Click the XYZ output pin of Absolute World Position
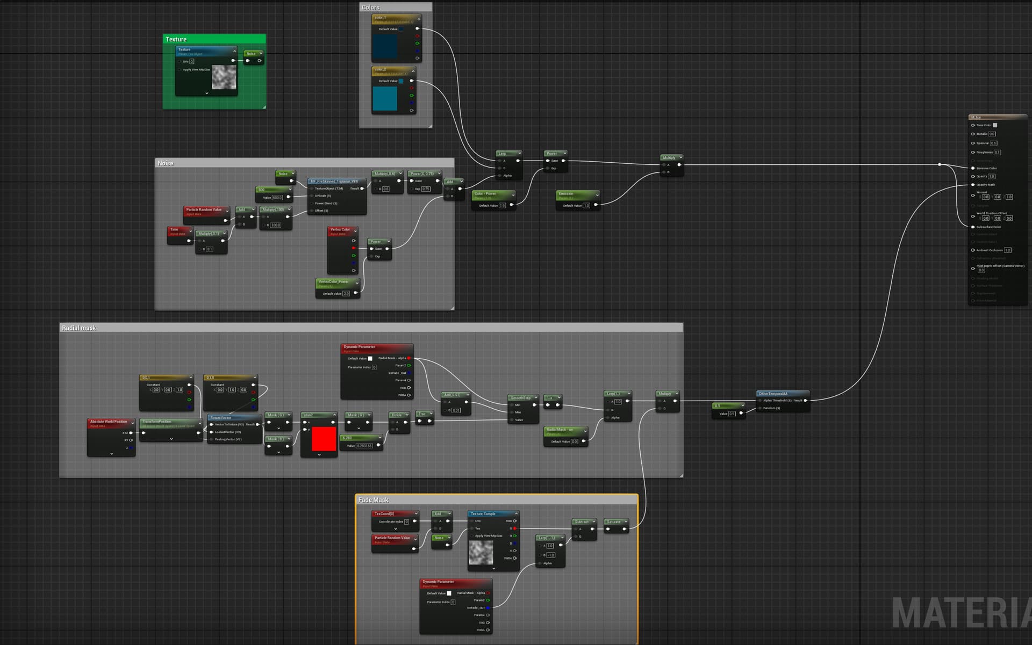 pos(131,433)
